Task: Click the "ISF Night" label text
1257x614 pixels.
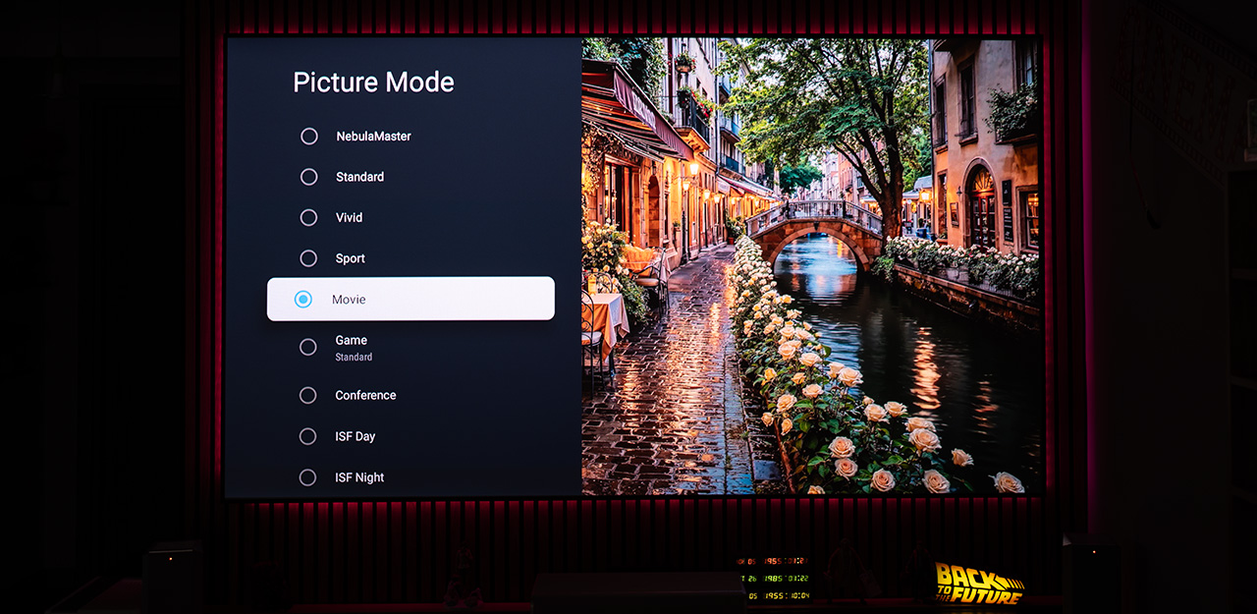Action: [359, 477]
